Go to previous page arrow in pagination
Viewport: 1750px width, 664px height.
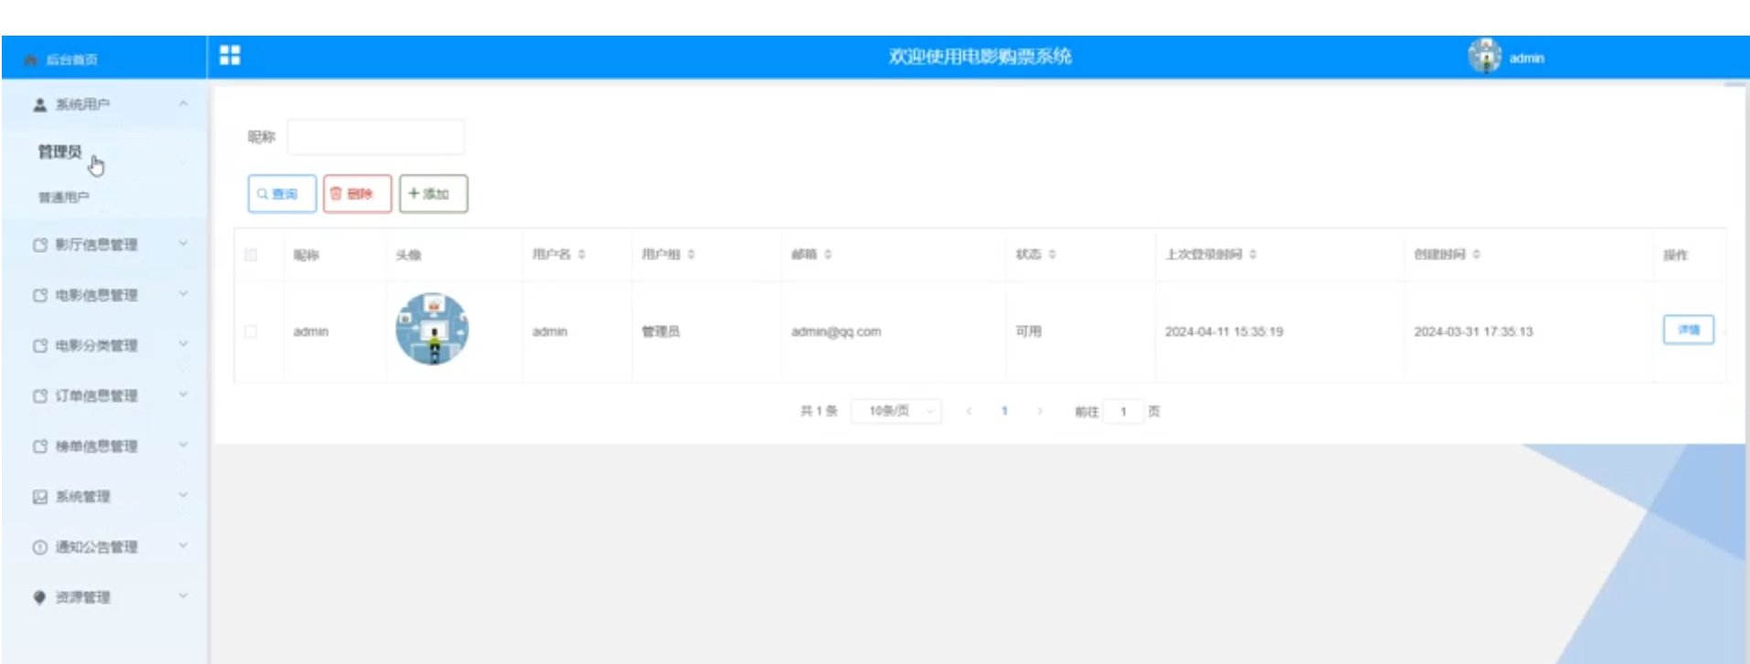[x=969, y=411]
